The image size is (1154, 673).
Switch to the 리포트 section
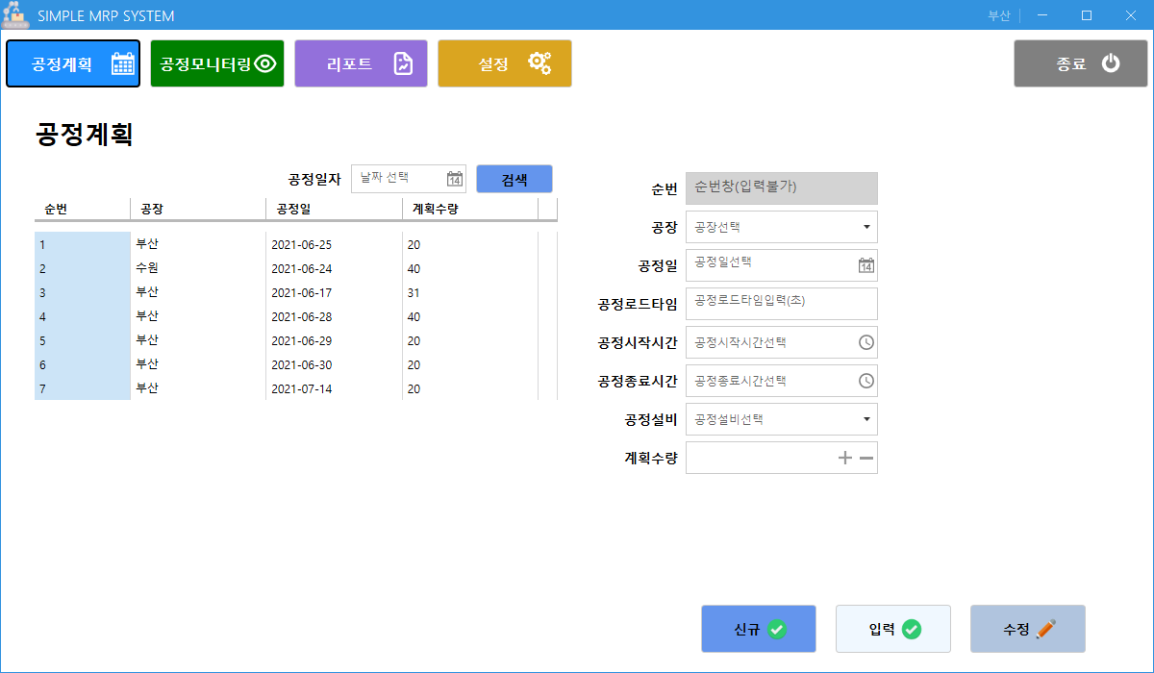click(361, 62)
